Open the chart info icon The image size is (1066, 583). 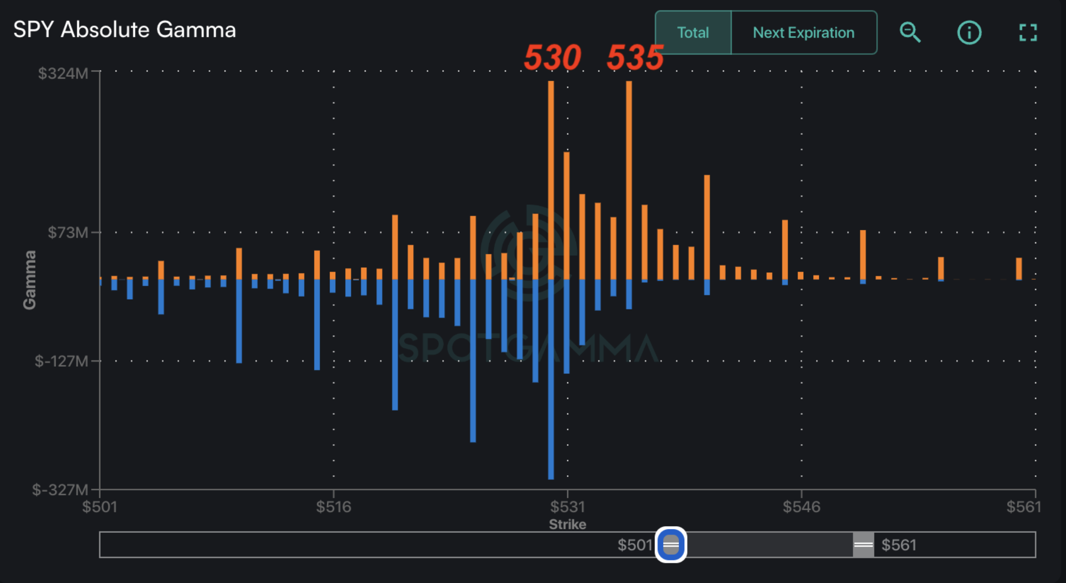(969, 33)
